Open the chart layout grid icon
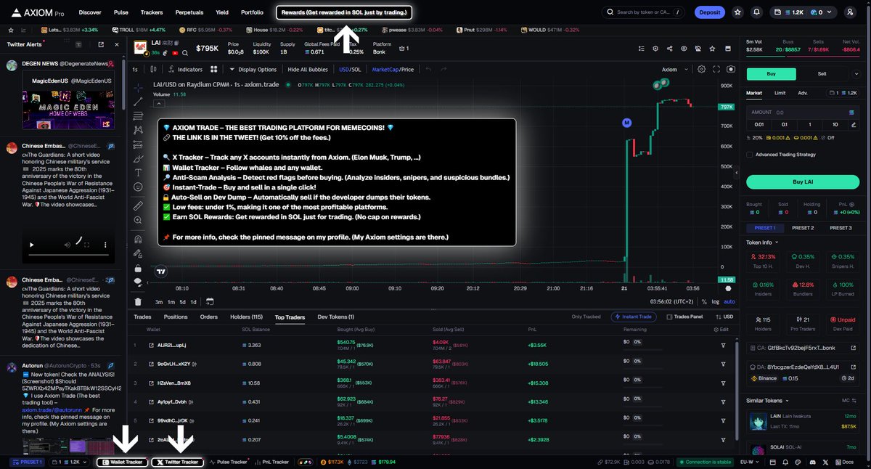This screenshot has height=469, width=871. [x=214, y=69]
